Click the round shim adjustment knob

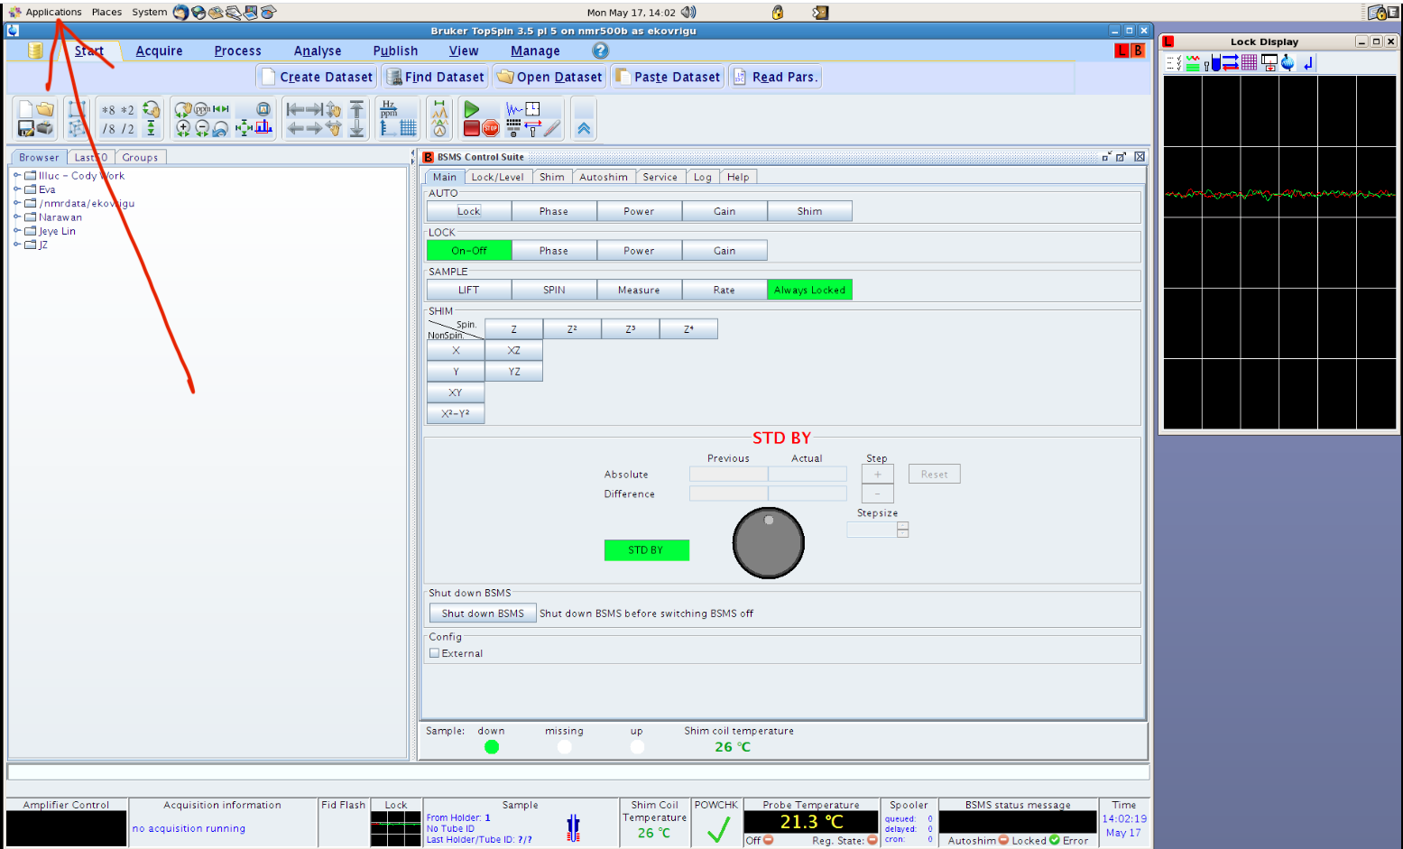pos(768,543)
